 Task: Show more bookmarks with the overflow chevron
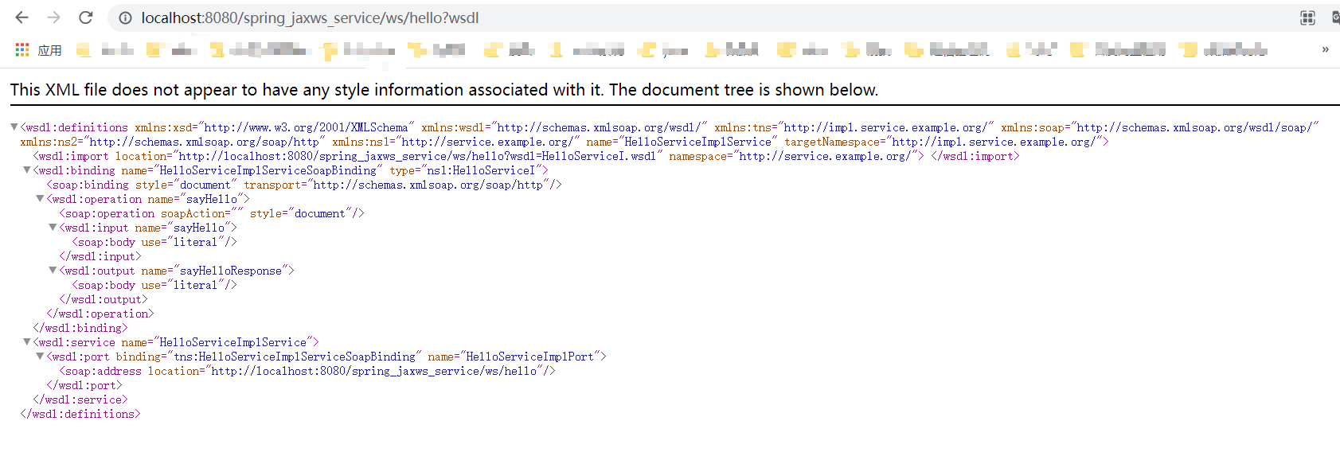[x=1325, y=49]
